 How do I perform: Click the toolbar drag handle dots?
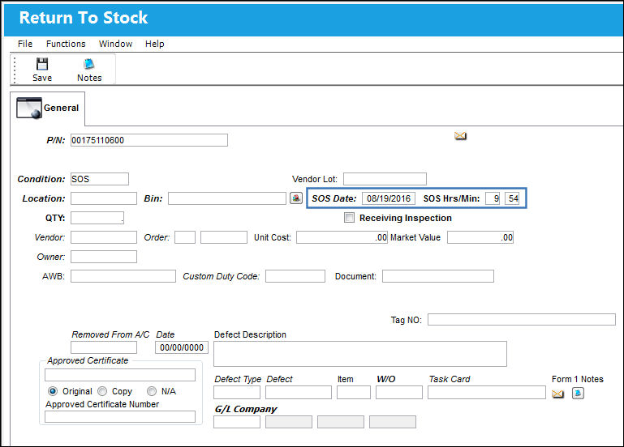pos(15,70)
